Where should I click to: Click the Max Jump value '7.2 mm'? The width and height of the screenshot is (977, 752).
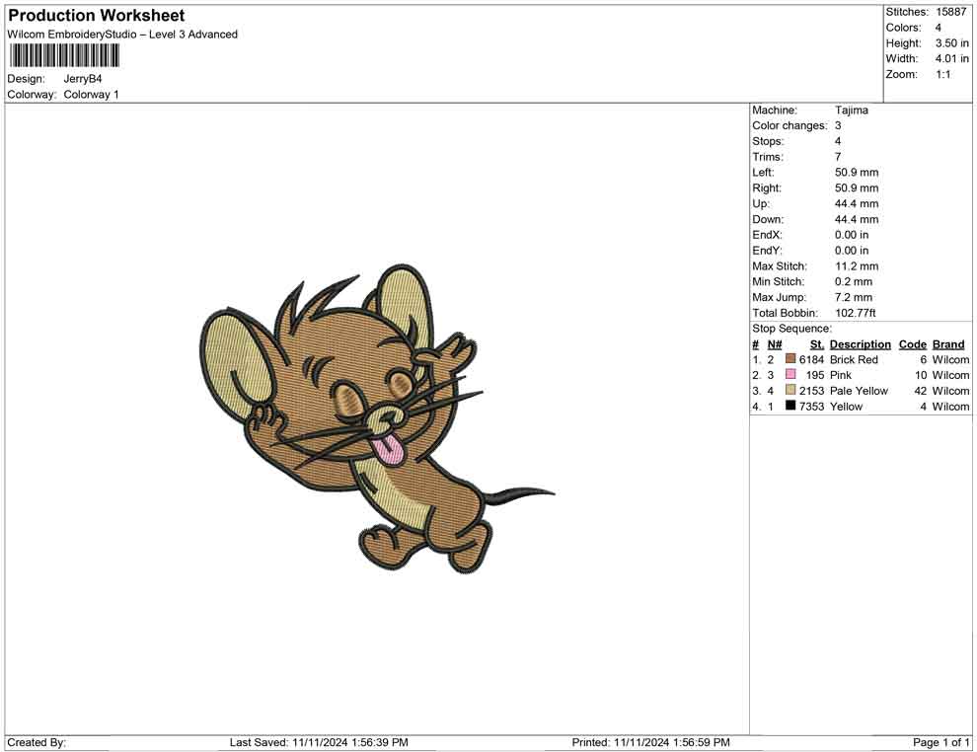click(854, 297)
